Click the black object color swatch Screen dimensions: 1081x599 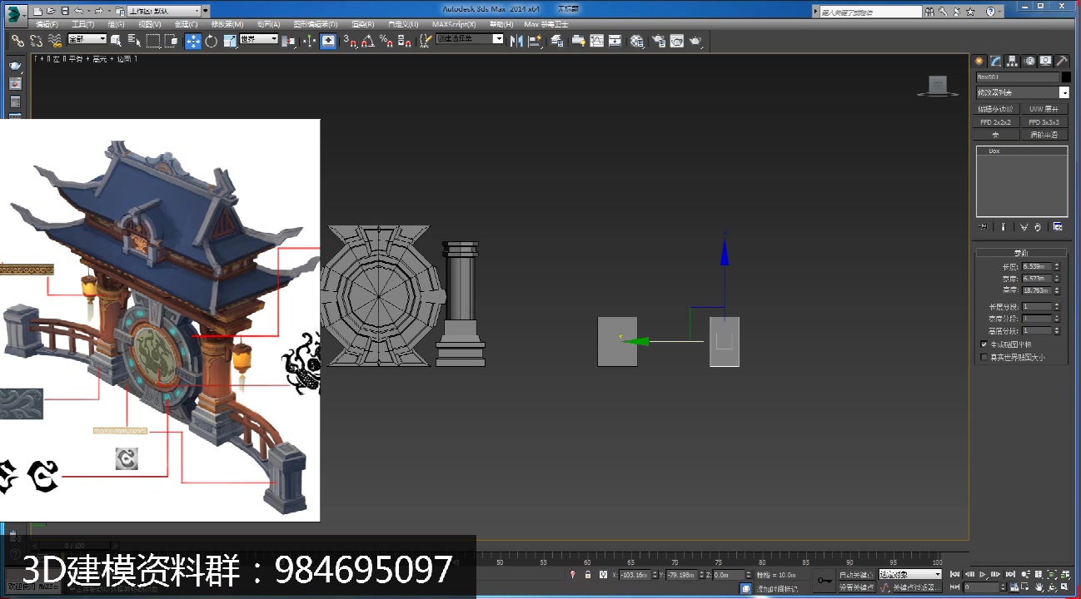[1066, 77]
